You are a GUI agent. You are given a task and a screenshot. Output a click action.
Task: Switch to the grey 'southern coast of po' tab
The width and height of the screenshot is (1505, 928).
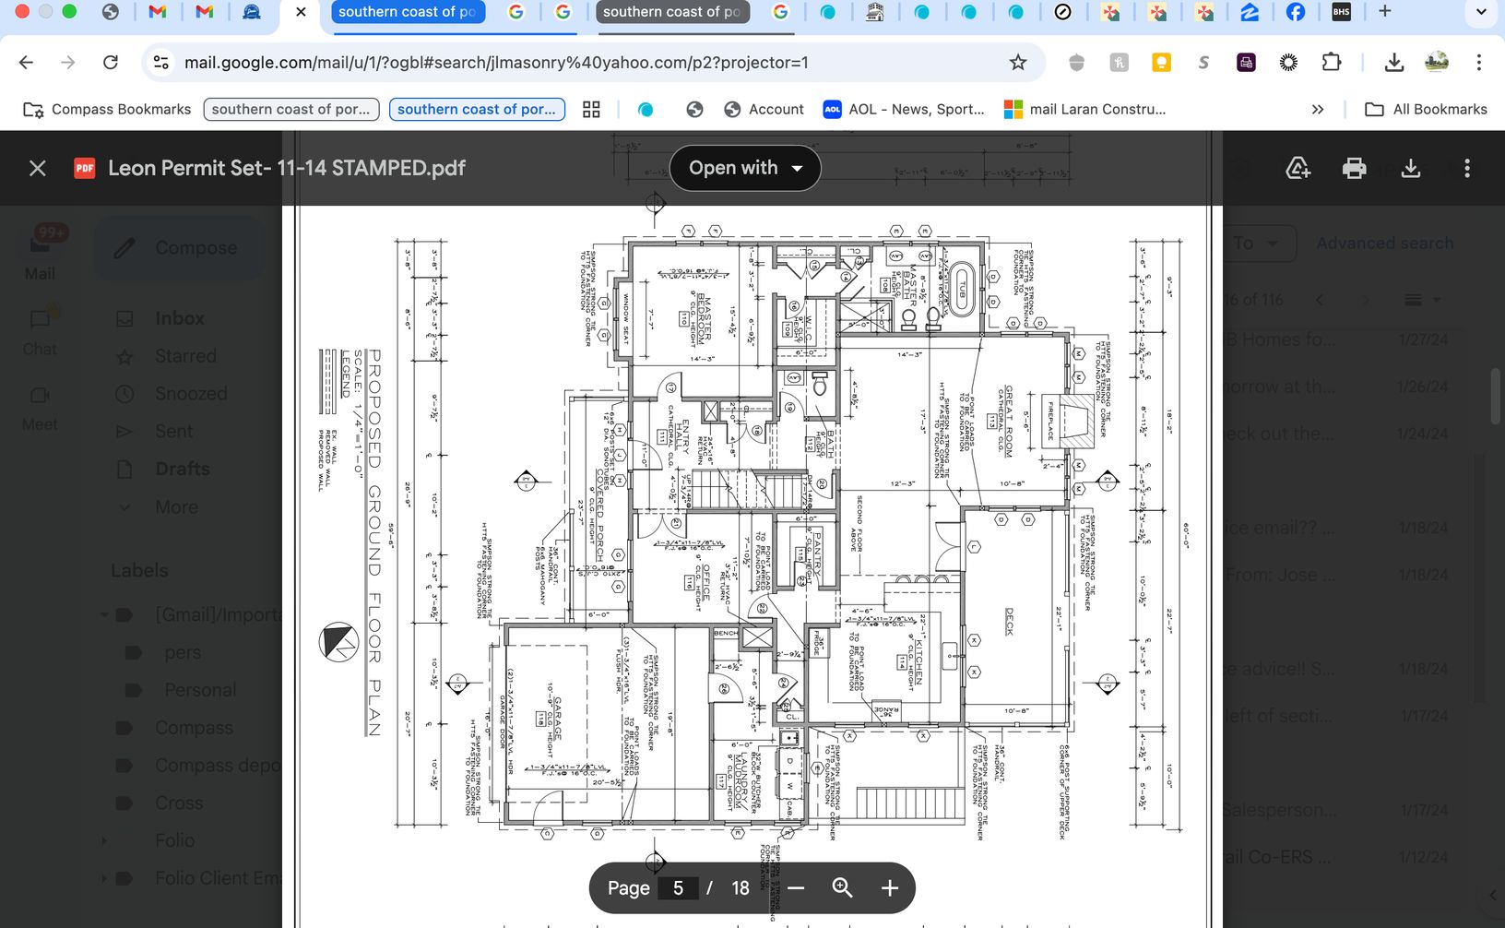tap(671, 12)
